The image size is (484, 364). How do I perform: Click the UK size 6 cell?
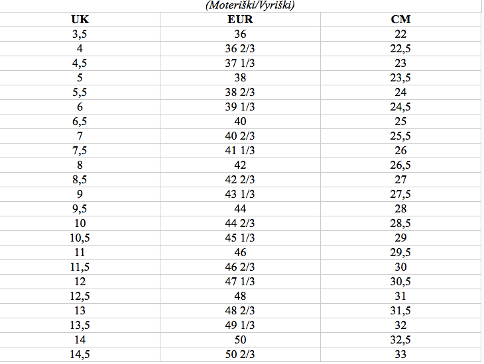coord(80,107)
